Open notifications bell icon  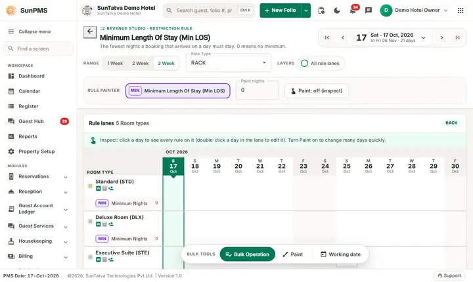click(353, 10)
